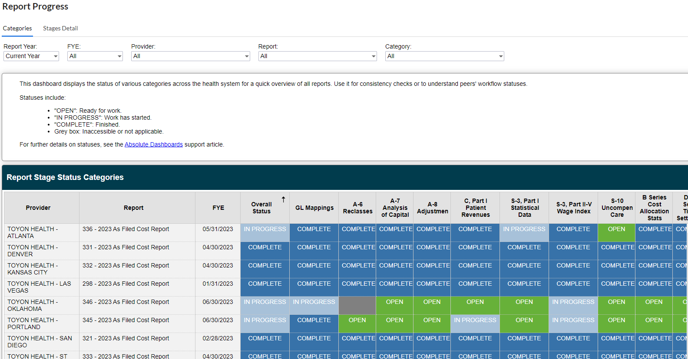688x359 pixels.
Task: Select TOYON HEALTH - PORTLAND provider cell
Action: tap(42, 323)
